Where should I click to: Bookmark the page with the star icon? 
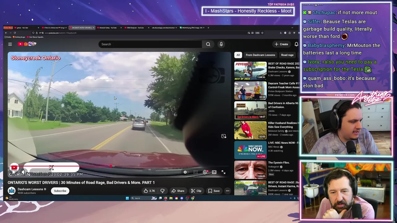262,33
